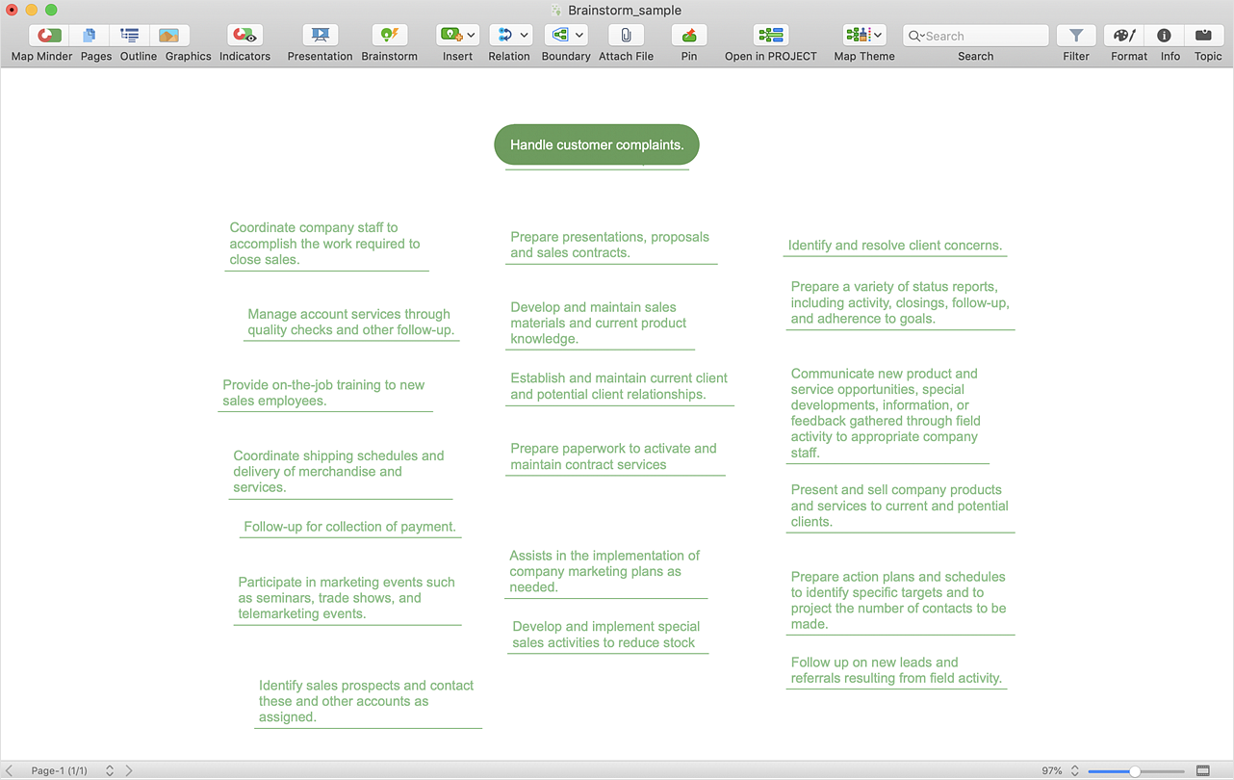Open the Page-1 page selector stepper
1234x780 pixels.
point(110,770)
